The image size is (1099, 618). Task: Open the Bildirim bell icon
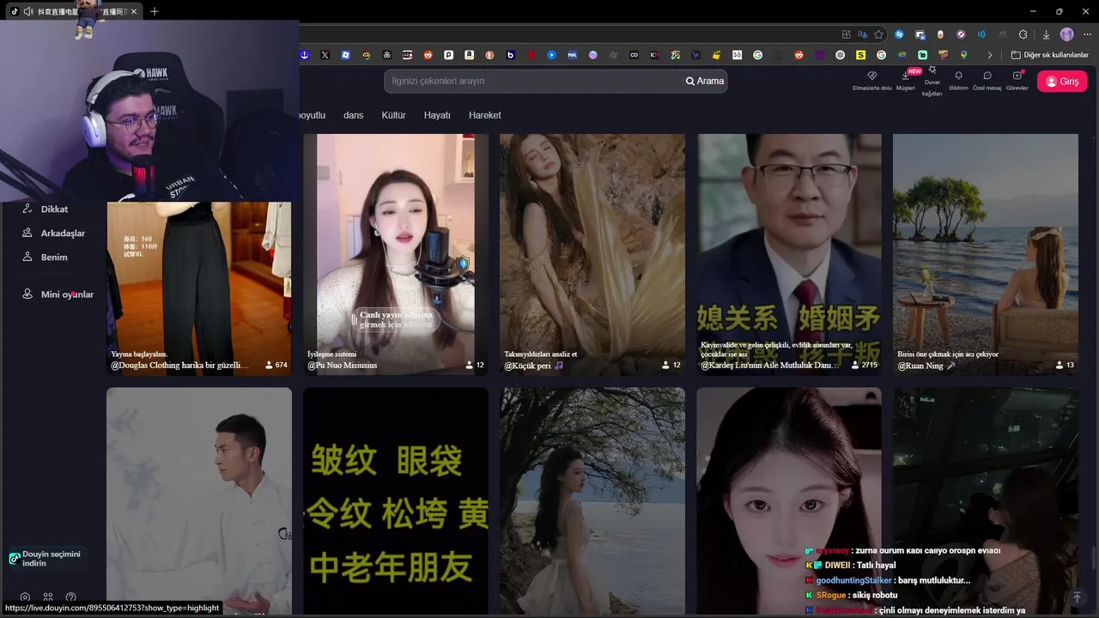click(x=958, y=76)
